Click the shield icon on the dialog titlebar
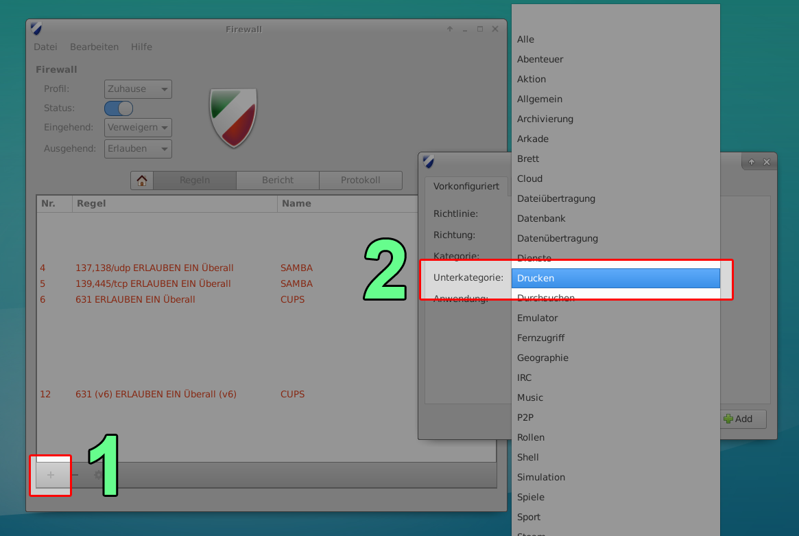This screenshot has height=536, width=799. pos(429,163)
